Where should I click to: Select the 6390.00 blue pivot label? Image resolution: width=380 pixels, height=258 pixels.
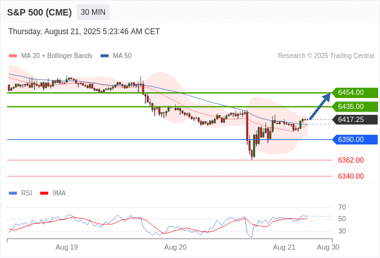[x=355, y=139]
